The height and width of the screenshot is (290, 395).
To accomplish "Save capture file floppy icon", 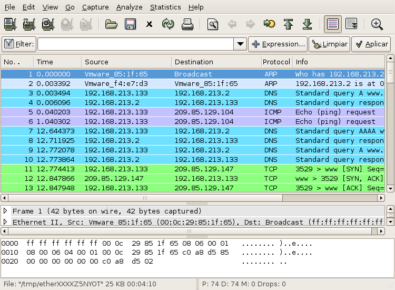I will 130,24.
